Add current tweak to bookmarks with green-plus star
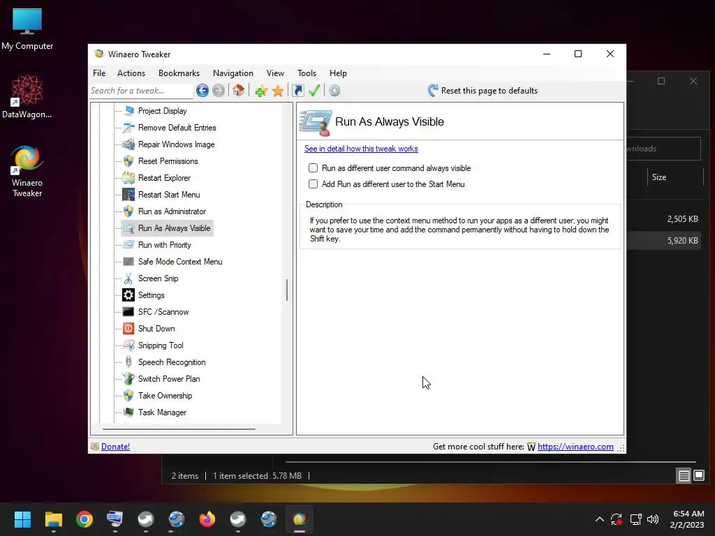This screenshot has height=536, width=715. [261, 91]
